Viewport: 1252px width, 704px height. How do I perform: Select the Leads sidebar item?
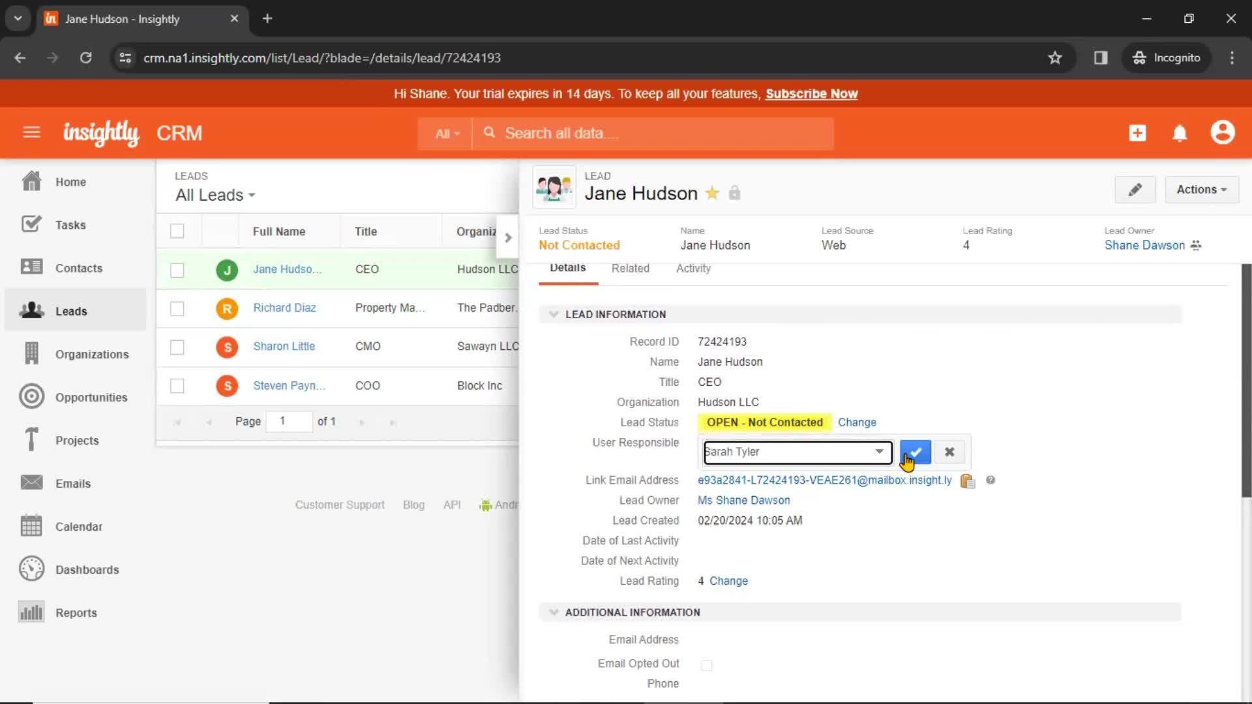point(76,311)
